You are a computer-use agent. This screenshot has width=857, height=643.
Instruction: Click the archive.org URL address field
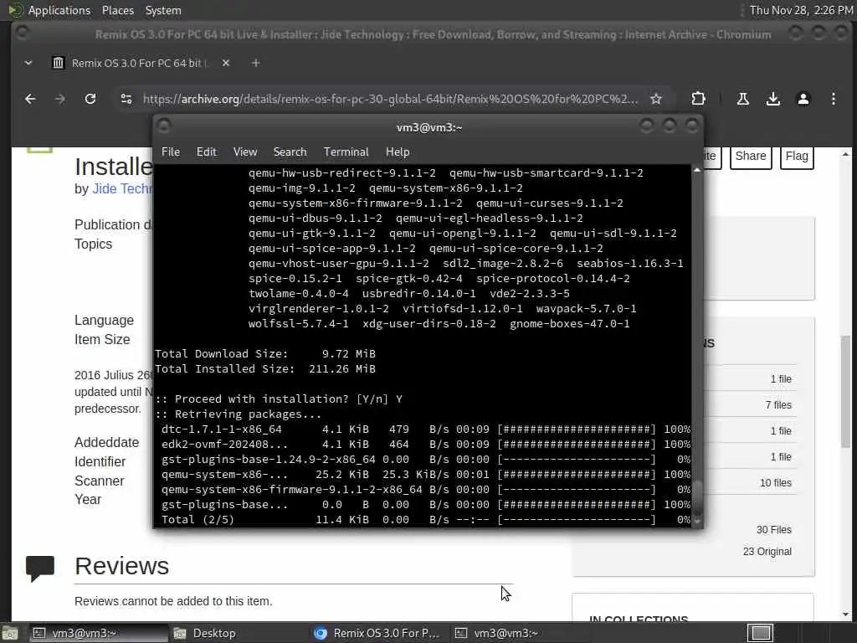390,99
